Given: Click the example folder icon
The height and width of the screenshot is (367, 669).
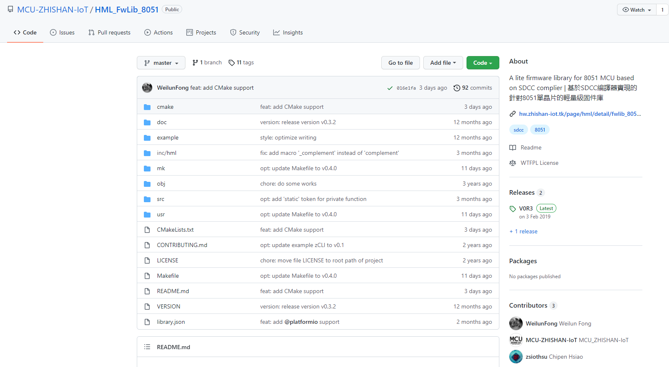Looking at the screenshot, I should point(147,138).
